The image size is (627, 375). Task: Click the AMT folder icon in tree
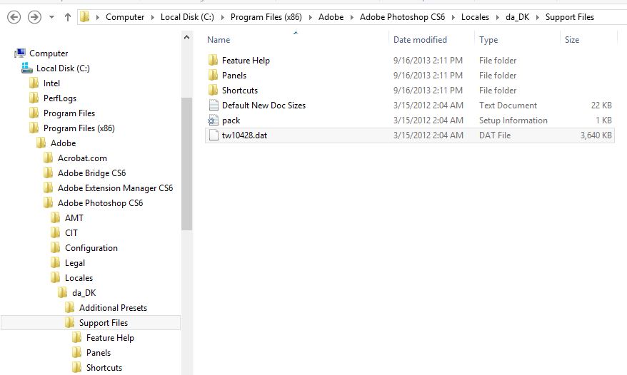[x=56, y=217]
